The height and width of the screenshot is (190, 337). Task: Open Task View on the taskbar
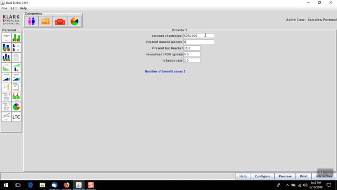(18, 185)
